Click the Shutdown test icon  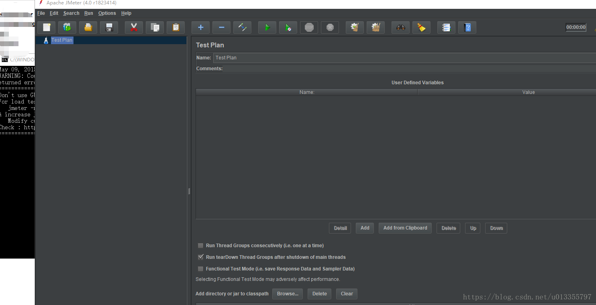pos(330,27)
